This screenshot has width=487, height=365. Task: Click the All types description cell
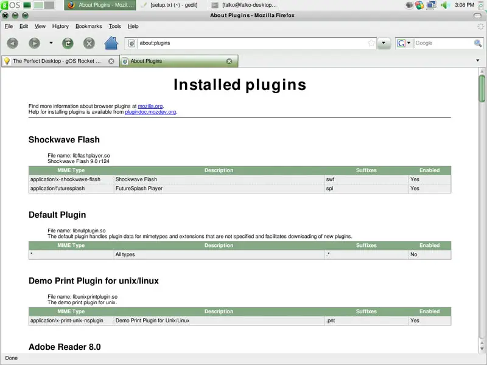tap(219, 254)
